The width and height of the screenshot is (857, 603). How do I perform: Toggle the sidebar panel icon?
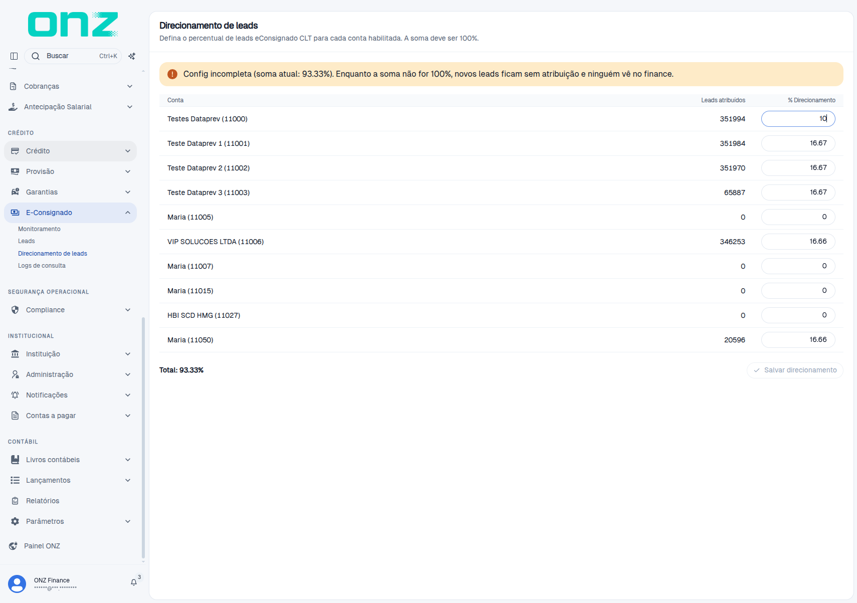[x=14, y=56]
